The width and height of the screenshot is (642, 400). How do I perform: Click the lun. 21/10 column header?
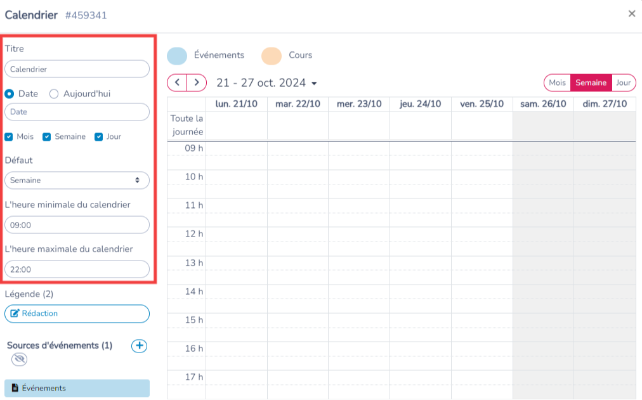coord(237,105)
